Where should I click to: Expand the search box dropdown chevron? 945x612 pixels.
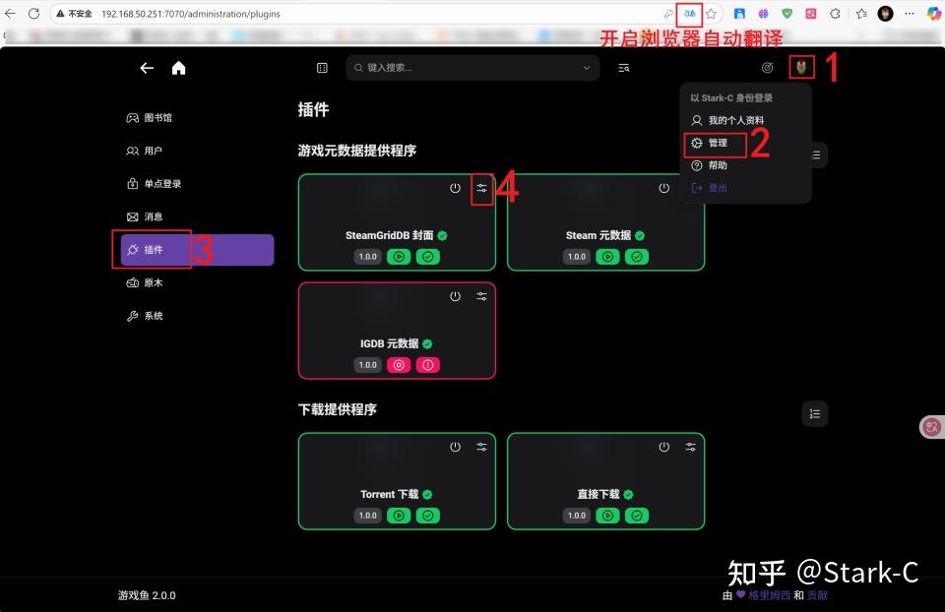[x=587, y=68]
